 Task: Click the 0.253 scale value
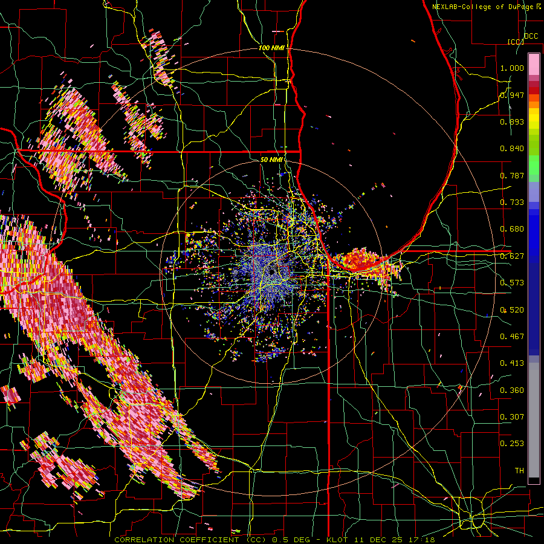tap(512, 444)
